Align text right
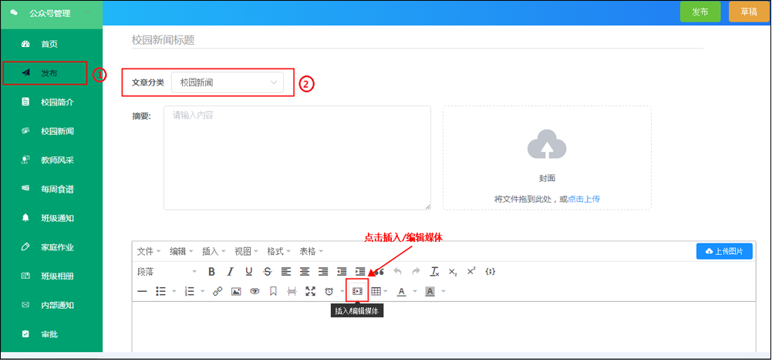The width and height of the screenshot is (772, 362). pos(323,271)
